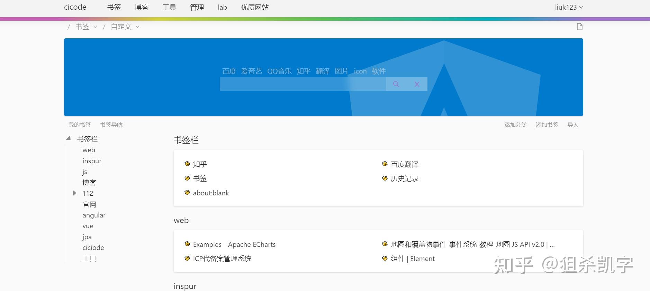The image size is (650, 291).
Task: Select icon search option
Action: [x=360, y=71]
